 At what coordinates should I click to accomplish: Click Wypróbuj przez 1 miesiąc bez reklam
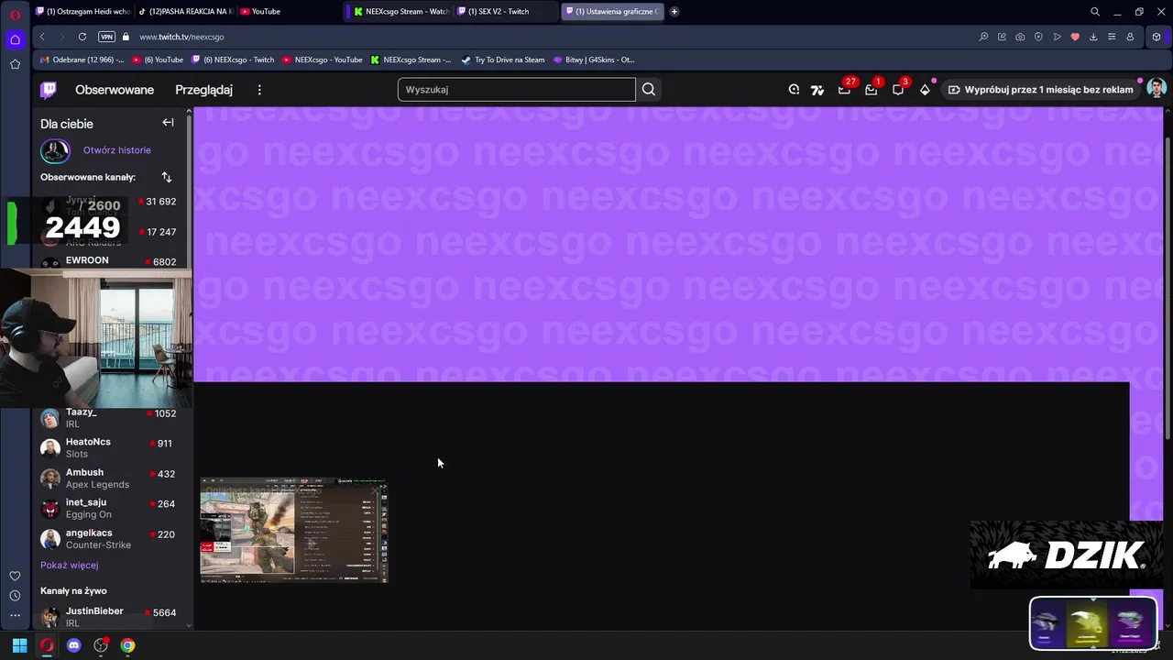click(x=1040, y=90)
